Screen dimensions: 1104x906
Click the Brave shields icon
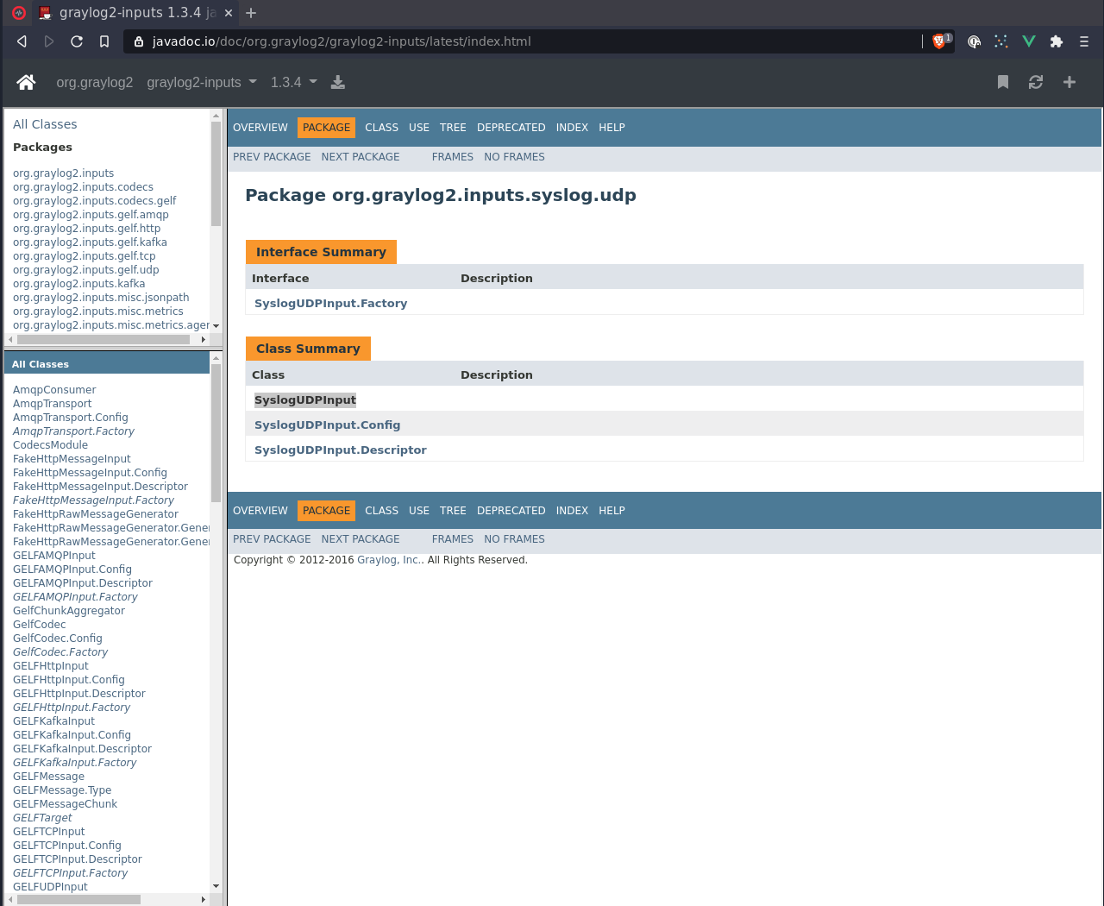click(940, 41)
